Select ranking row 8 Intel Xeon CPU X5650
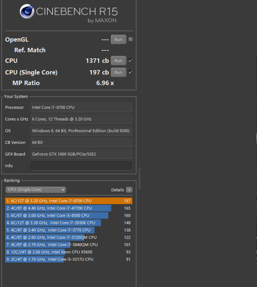257x287 pixels. click(69, 252)
